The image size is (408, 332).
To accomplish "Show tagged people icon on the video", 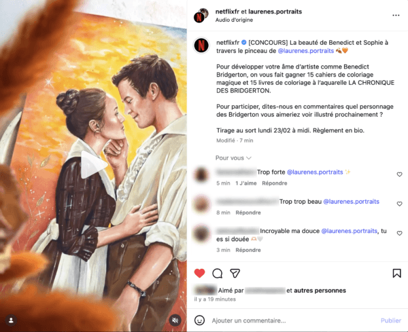I will (x=11, y=320).
